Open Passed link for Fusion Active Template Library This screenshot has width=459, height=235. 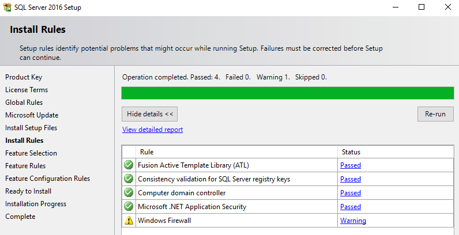coord(350,165)
